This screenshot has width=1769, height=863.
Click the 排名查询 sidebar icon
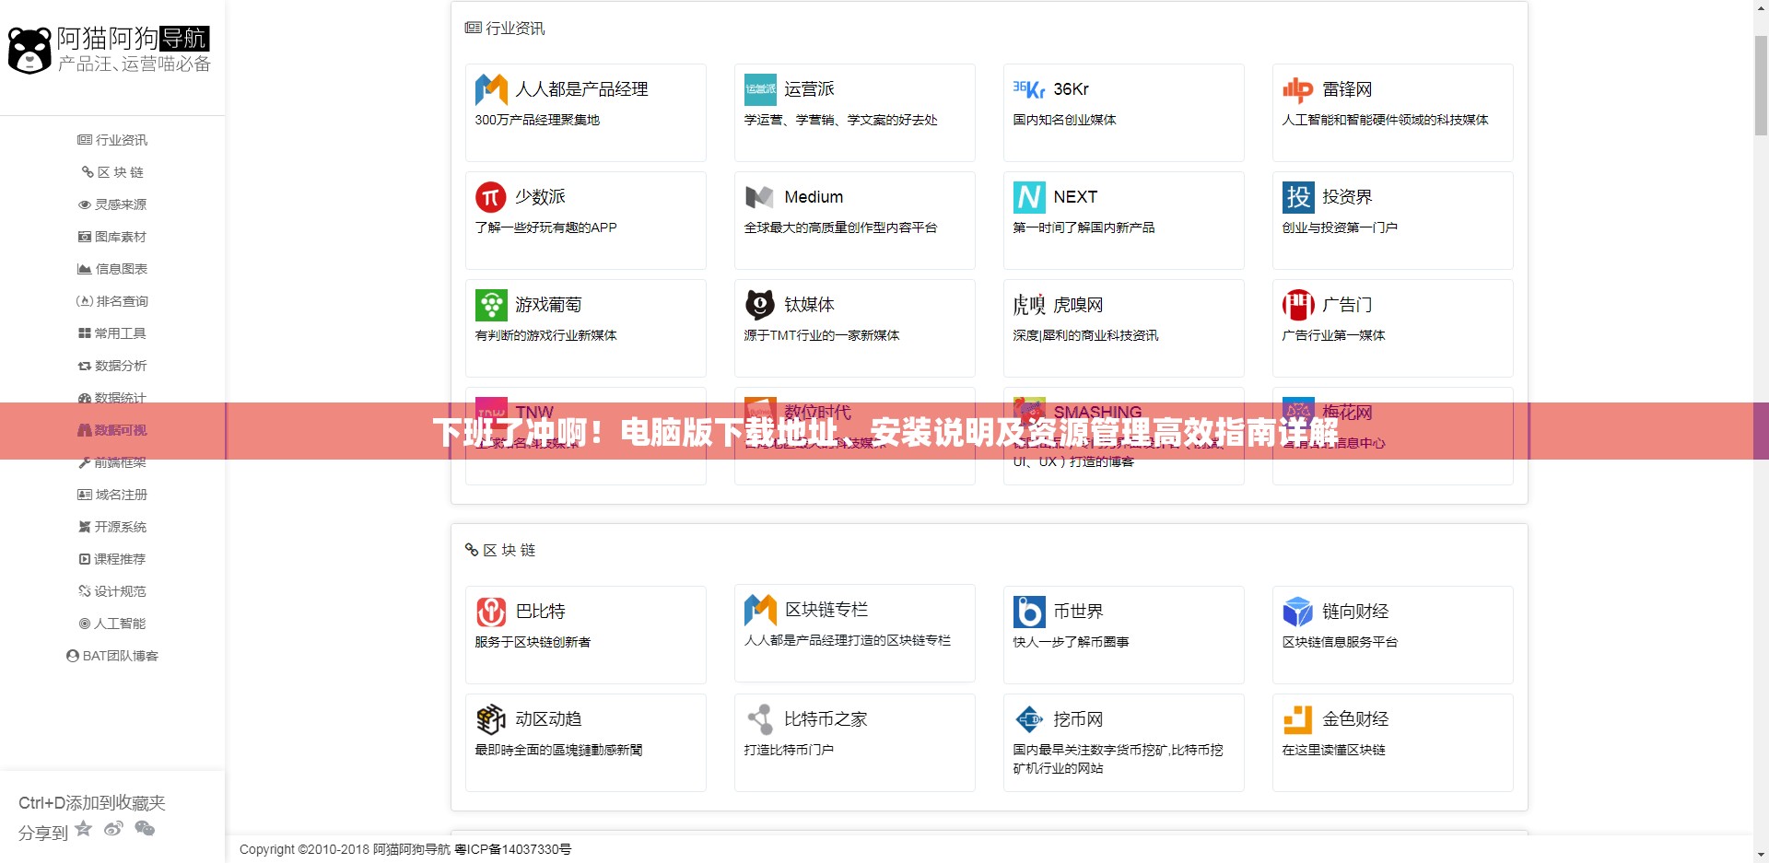point(85,301)
